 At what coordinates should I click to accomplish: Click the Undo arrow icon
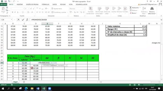tap(9, 1)
